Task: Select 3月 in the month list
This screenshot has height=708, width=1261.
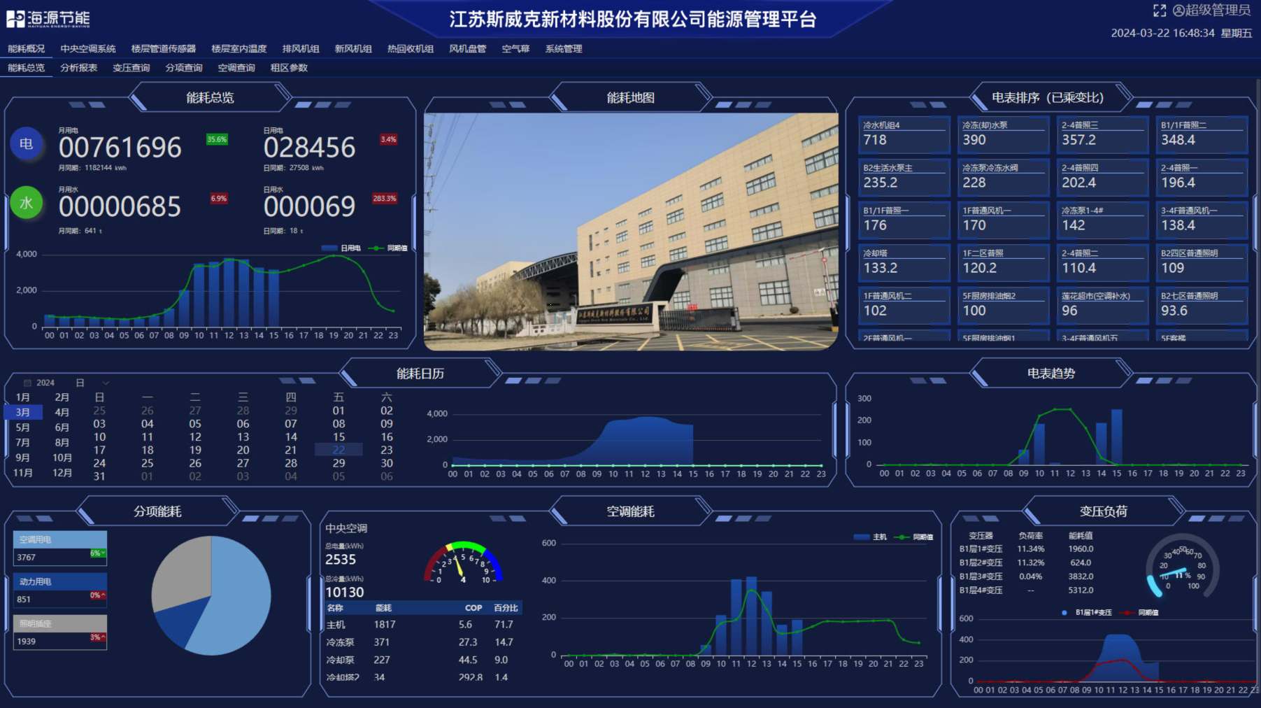Action: pos(23,413)
